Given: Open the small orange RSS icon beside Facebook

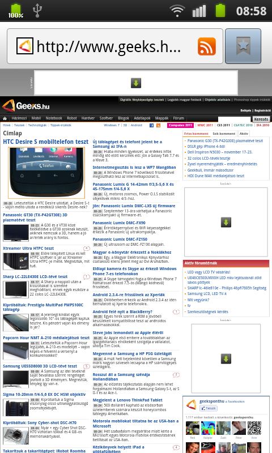Looking at the screenshot, I should [159, 125].
